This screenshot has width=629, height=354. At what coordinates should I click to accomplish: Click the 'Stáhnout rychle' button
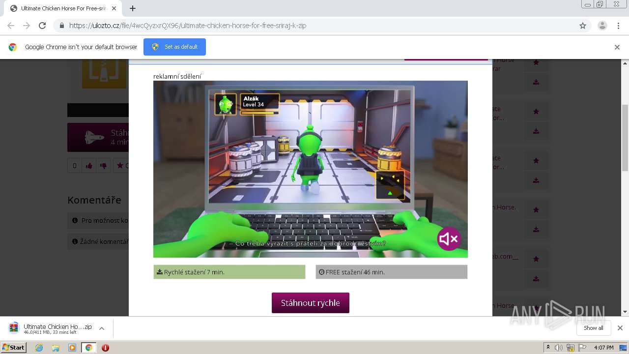click(311, 303)
